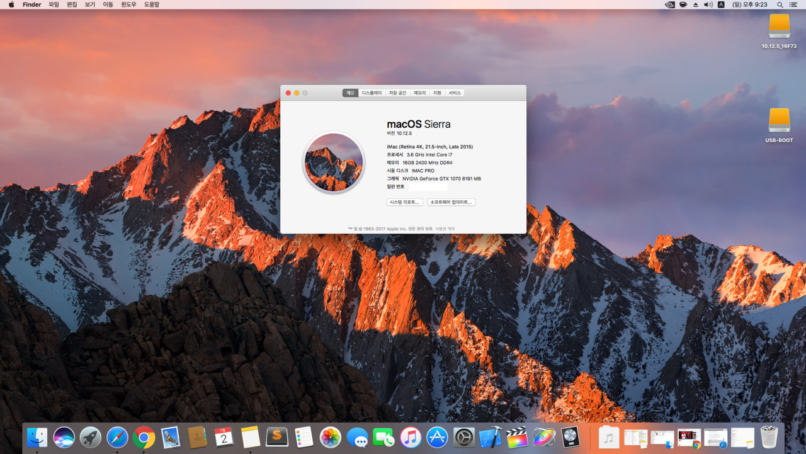Click coffee cup icon in menu bar
The image size is (806, 454).
pyautogui.click(x=683, y=4)
